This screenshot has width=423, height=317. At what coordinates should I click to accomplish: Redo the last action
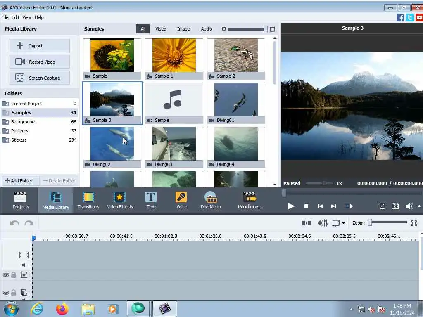[x=29, y=223]
